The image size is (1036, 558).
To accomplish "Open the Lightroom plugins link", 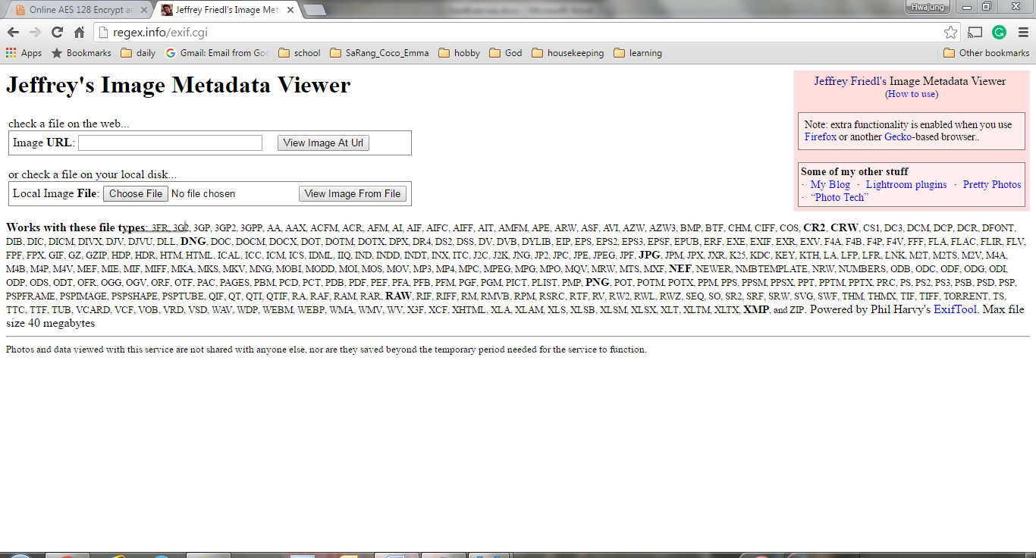I will (906, 184).
